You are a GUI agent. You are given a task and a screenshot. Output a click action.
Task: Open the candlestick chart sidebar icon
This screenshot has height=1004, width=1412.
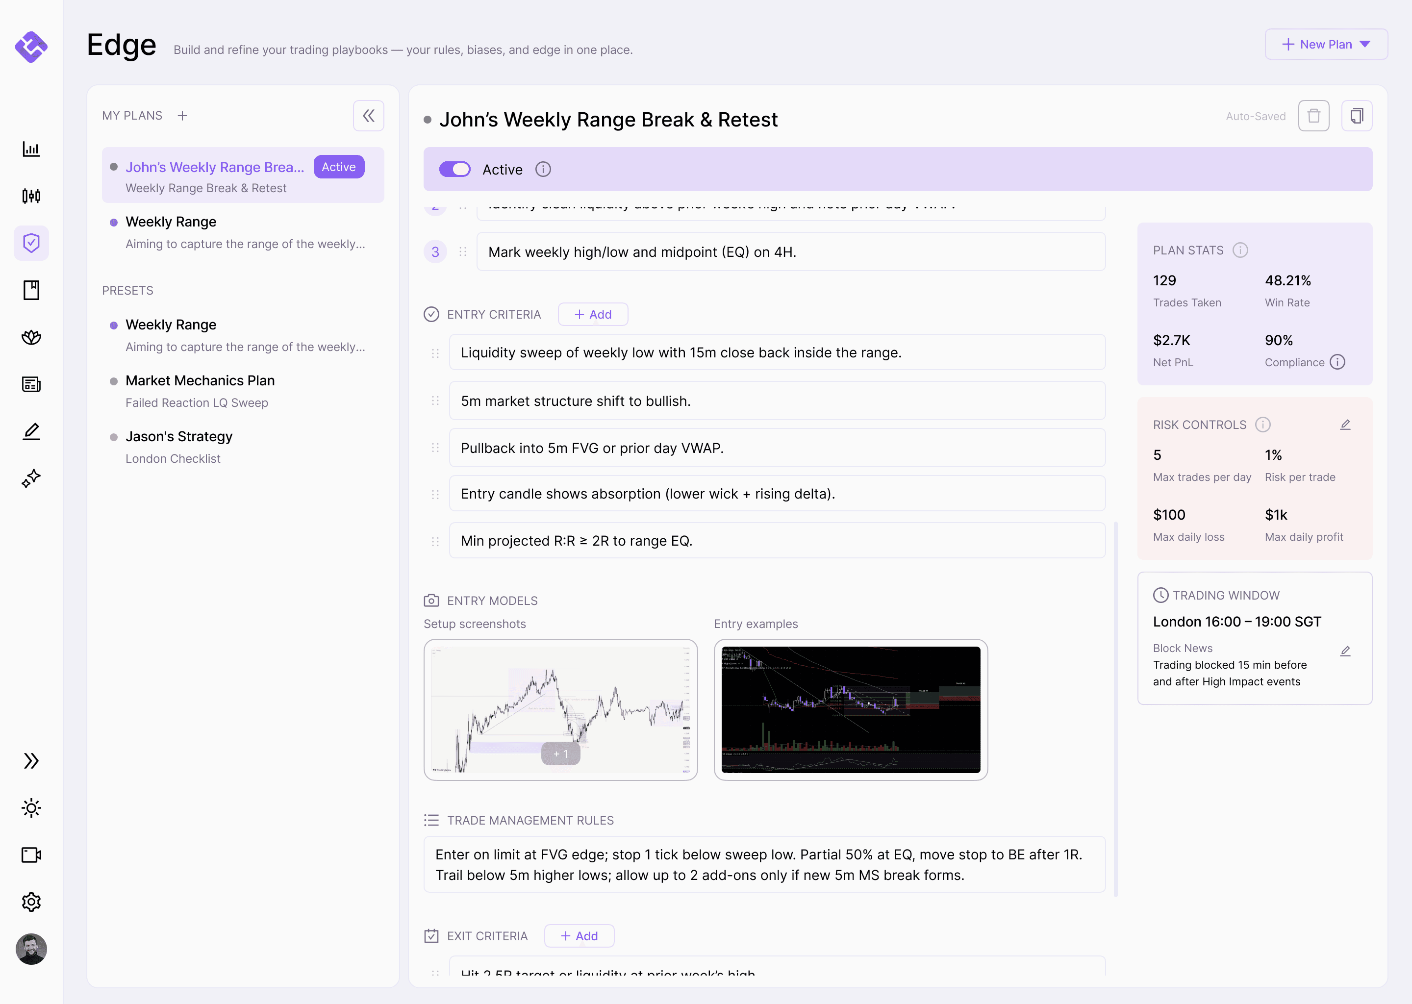pyautogui.click(x=31, y=196)
